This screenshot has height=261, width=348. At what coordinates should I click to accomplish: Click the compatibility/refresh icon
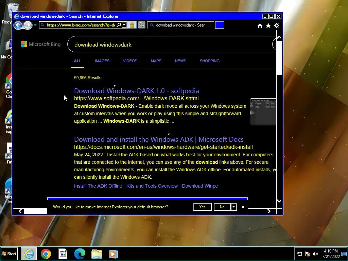tap(142, 25)
